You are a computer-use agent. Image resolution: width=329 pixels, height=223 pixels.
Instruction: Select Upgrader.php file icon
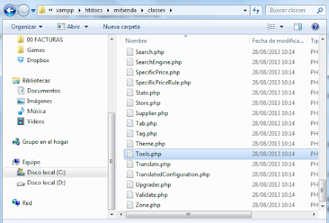[x=130, y=184]
